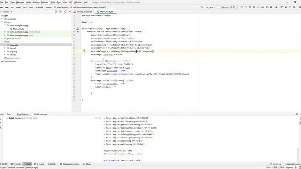The height and width of the screenshot is (169, 301).
Task: Open the app run configuration dropdown
Action: (211, 7)
